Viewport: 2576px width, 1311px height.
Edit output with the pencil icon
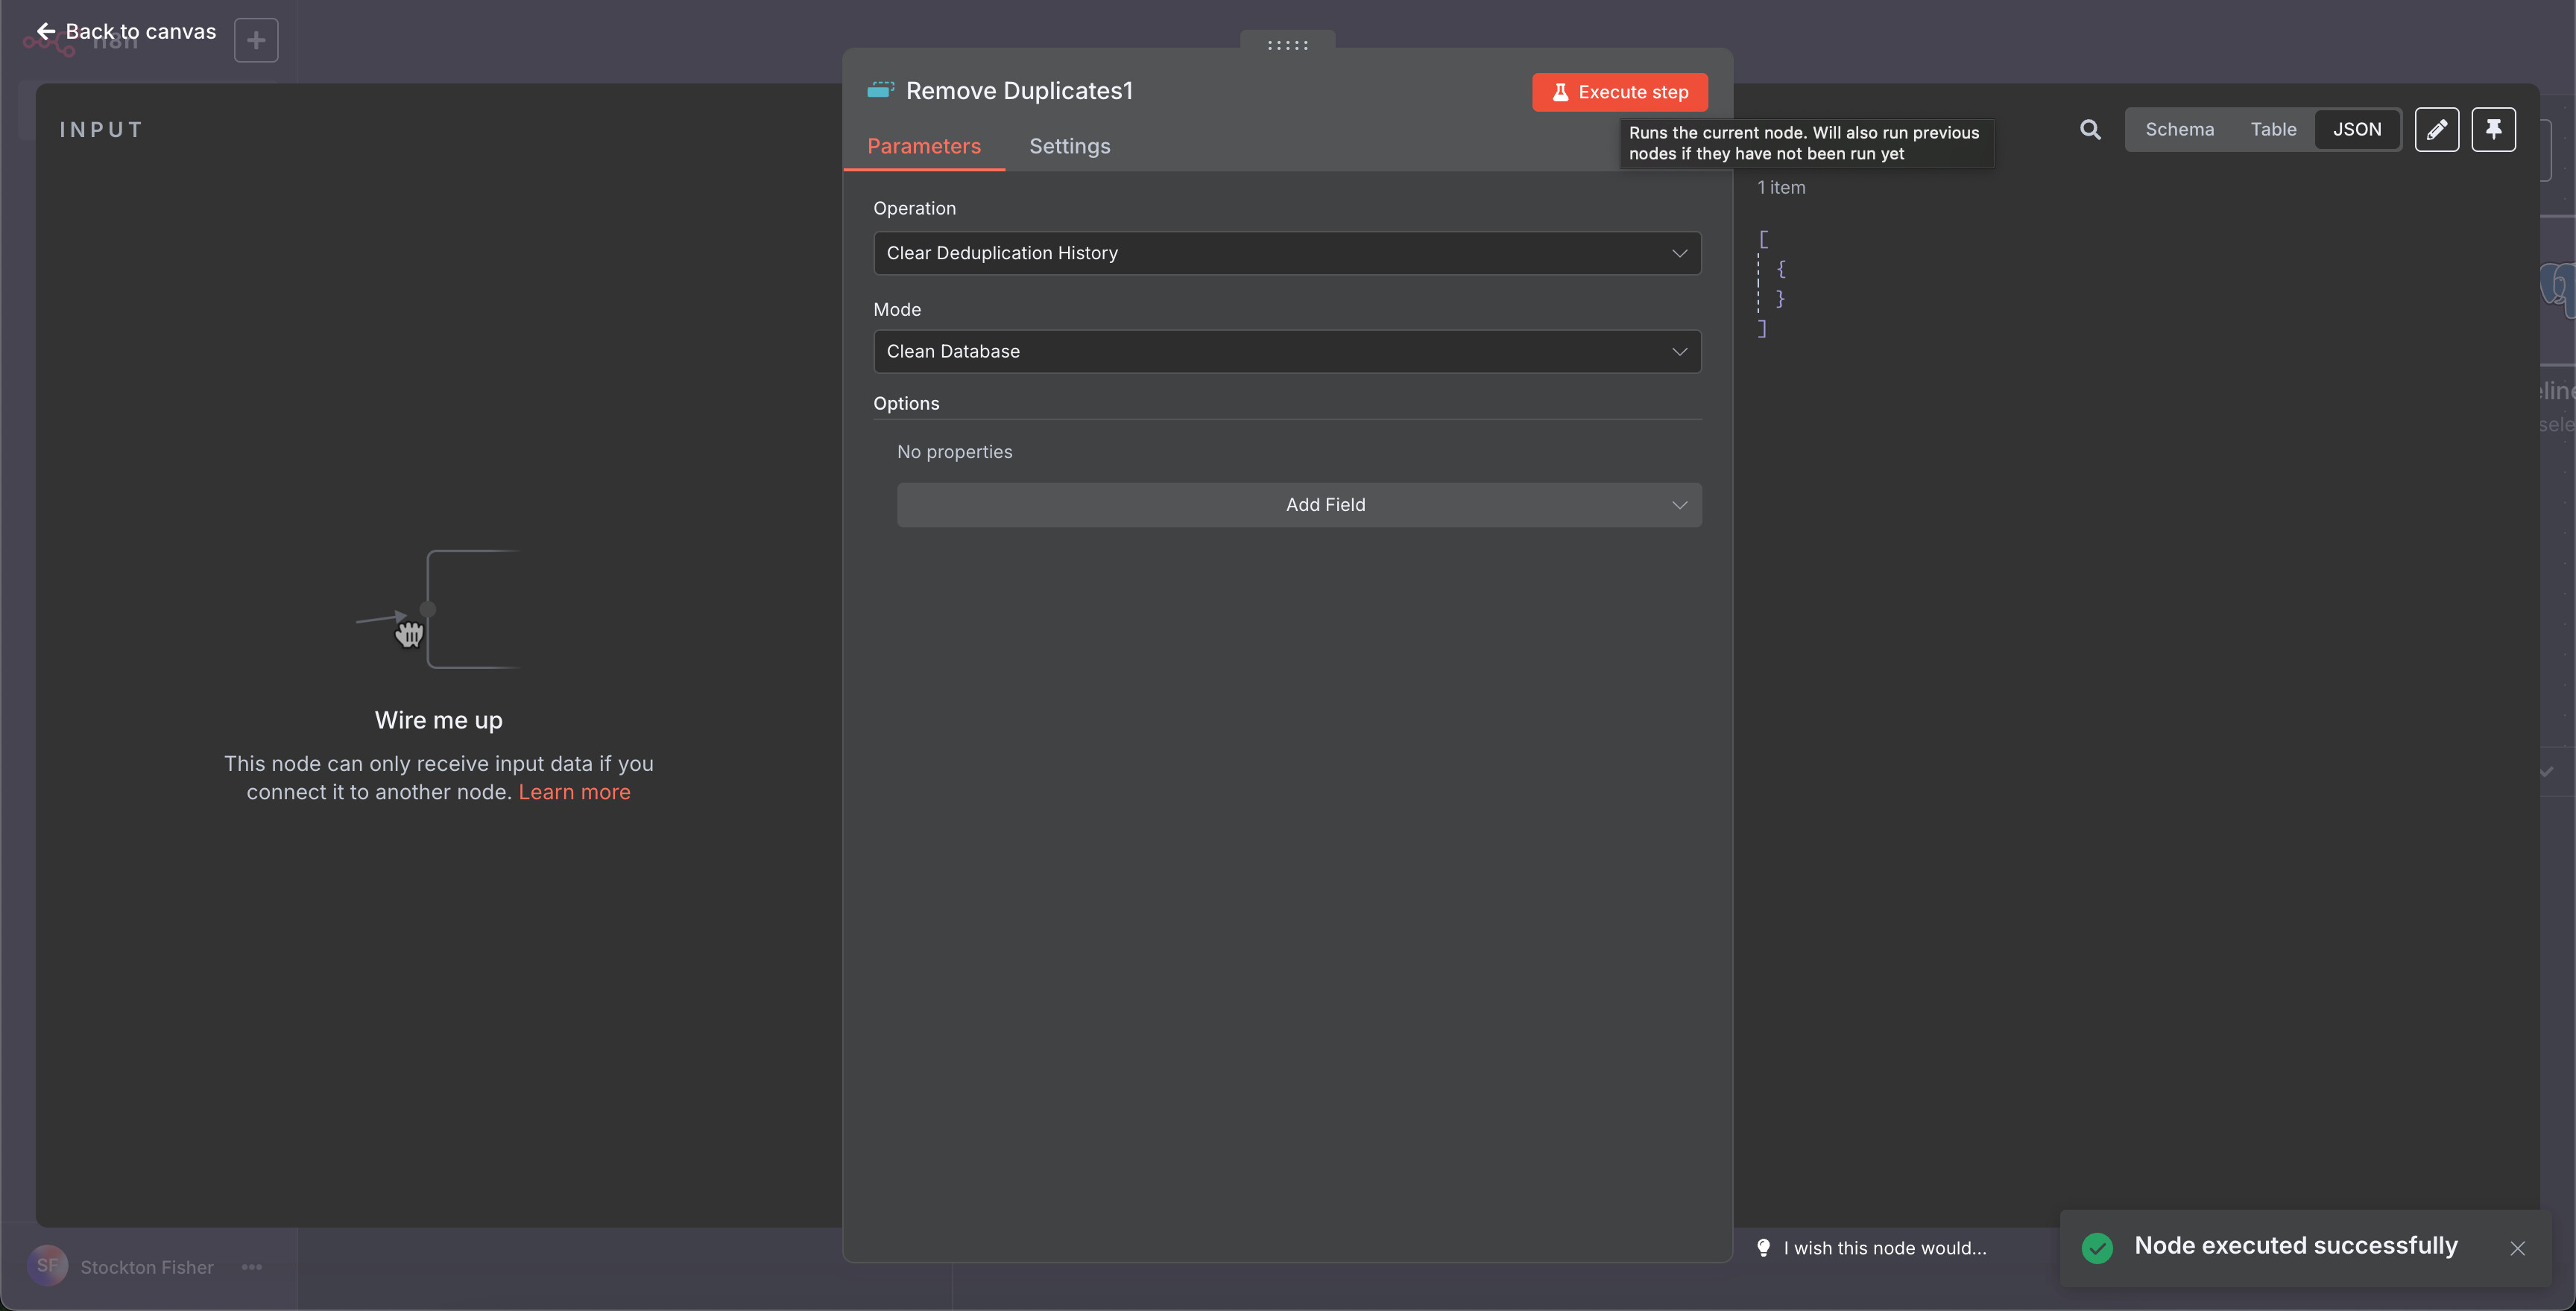(x=2437, y=130)
